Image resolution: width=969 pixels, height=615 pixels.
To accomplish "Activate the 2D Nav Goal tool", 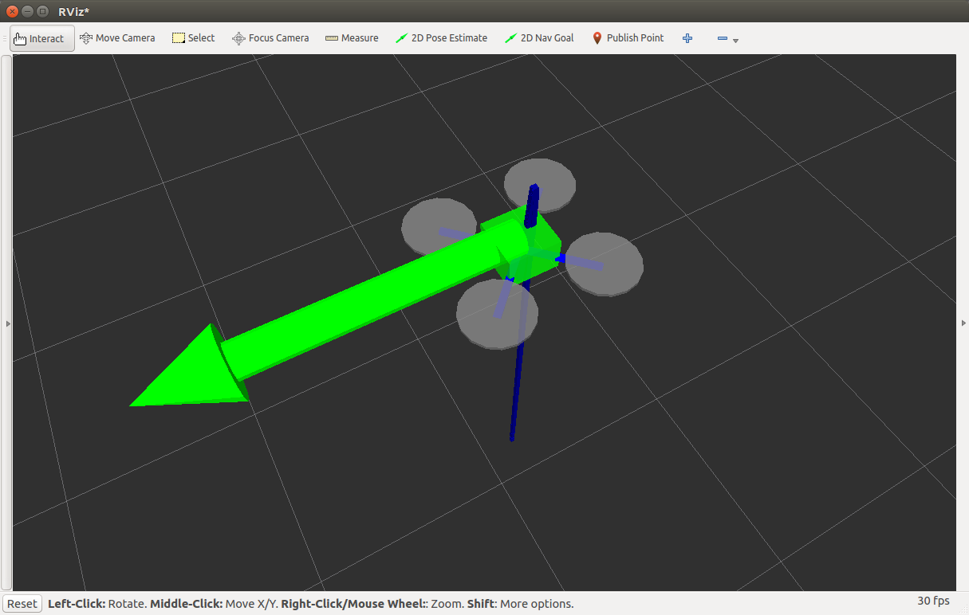I will (x=539, y=38).
